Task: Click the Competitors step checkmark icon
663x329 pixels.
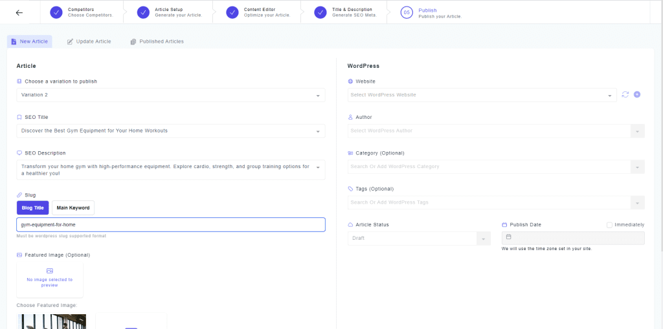Action: pyautogui.click(x=56, y=12)
